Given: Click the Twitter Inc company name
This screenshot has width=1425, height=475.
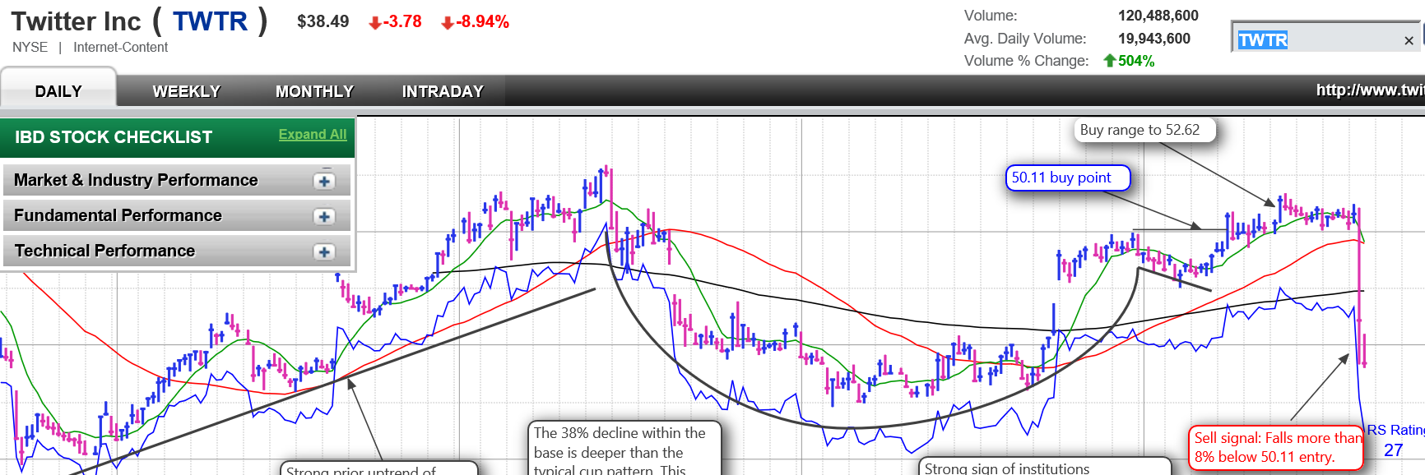Looking at the screenshot, I should point(77,21).
